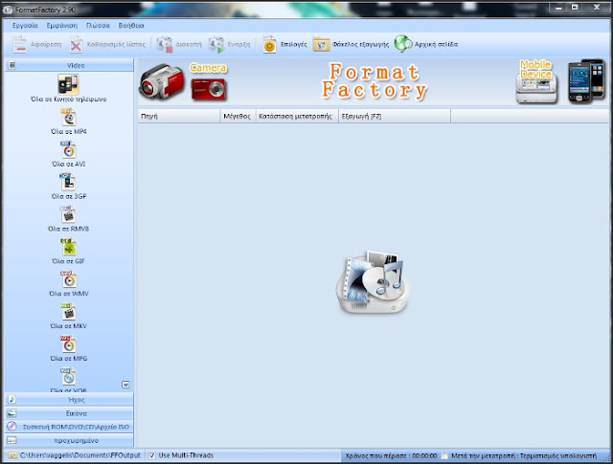Expand the Ήχος audio section
Image resolution: width=613 pixels, height=464 pixels.
69,400
